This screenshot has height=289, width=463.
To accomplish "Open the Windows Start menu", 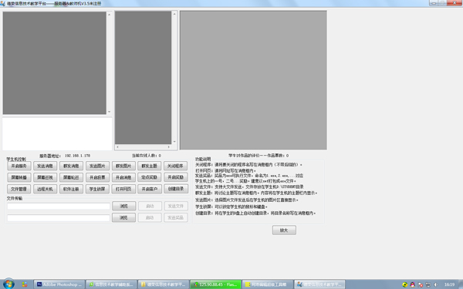I will [x=8, y=284].
